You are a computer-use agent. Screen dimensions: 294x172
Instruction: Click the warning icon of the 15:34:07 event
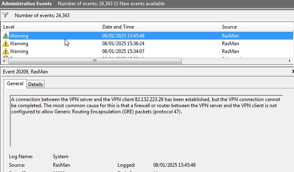pyautogui.click(x=5, y=51)
